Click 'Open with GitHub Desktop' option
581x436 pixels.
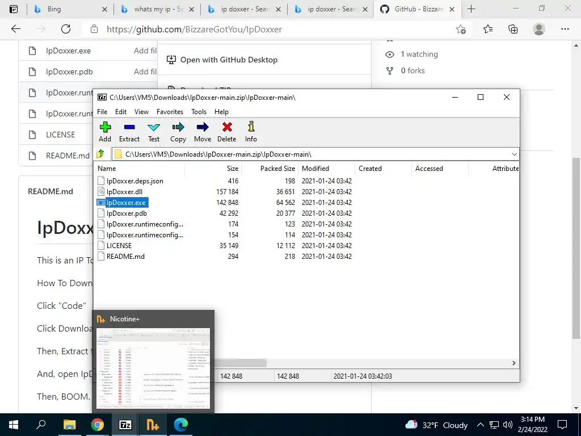pos(228,60)
